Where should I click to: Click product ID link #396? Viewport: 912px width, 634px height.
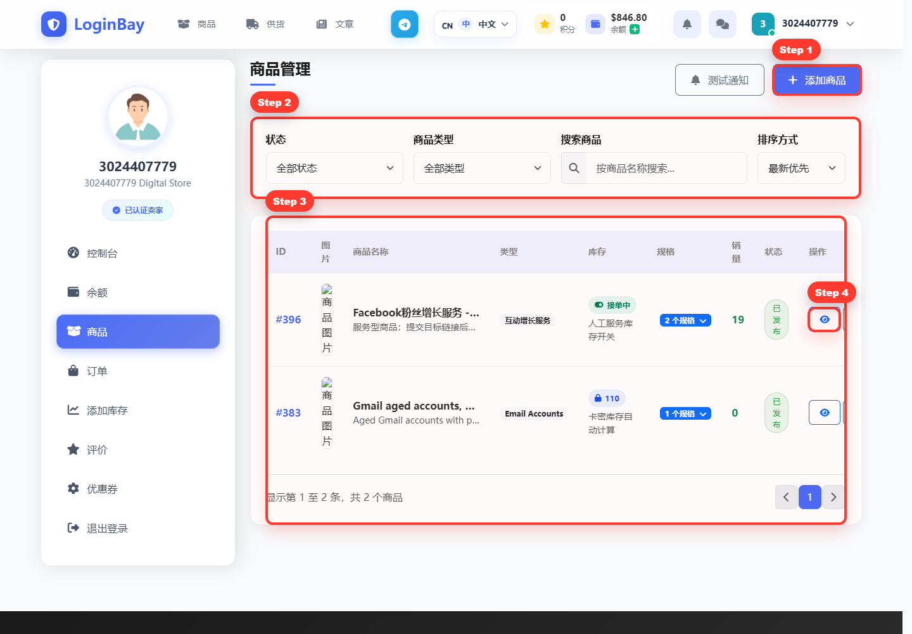[288, 320]
